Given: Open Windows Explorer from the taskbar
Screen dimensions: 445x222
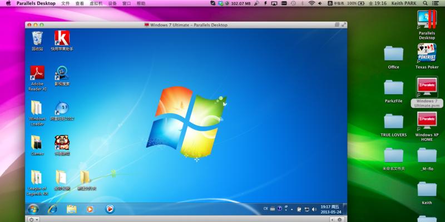Looking at the screenshot, I should [72, 209].
